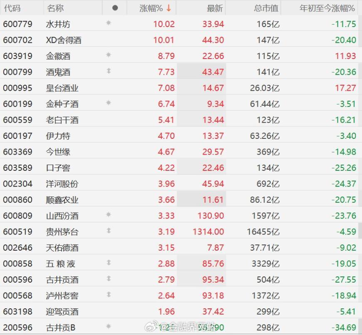This screenshot has height=335, width=362.
Task: Open stock name XD舍得酒
Action: point(64,40)
